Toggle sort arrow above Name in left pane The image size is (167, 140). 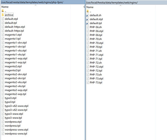pos(35,5)
